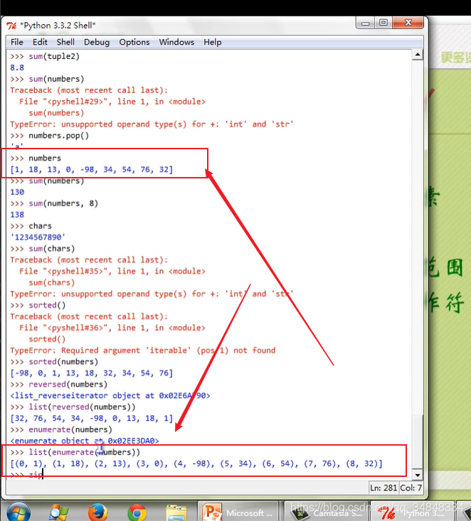Open Windows Explorer folder on taskbar

(x=176, y=512)
